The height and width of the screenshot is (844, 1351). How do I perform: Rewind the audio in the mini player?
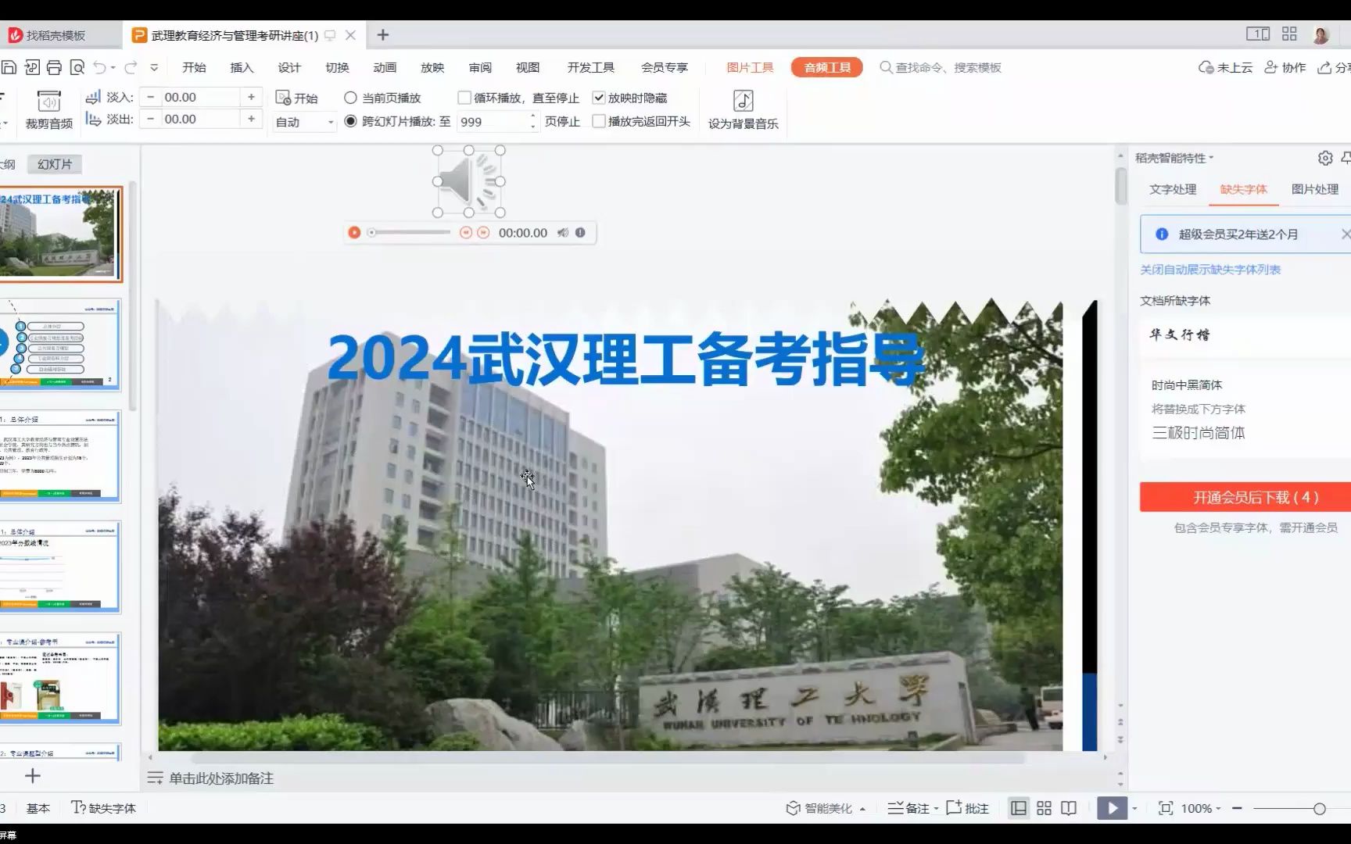click(466, 233)
